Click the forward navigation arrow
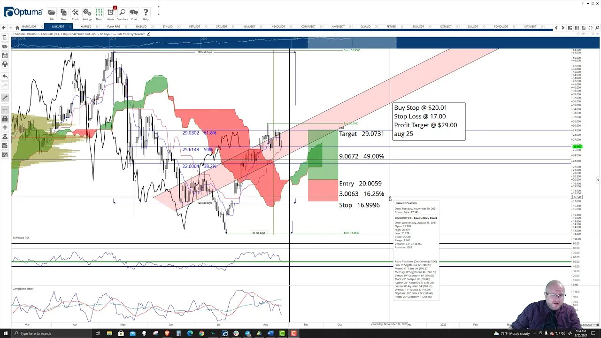Screen dimensions: 601x338 point(10,27)
